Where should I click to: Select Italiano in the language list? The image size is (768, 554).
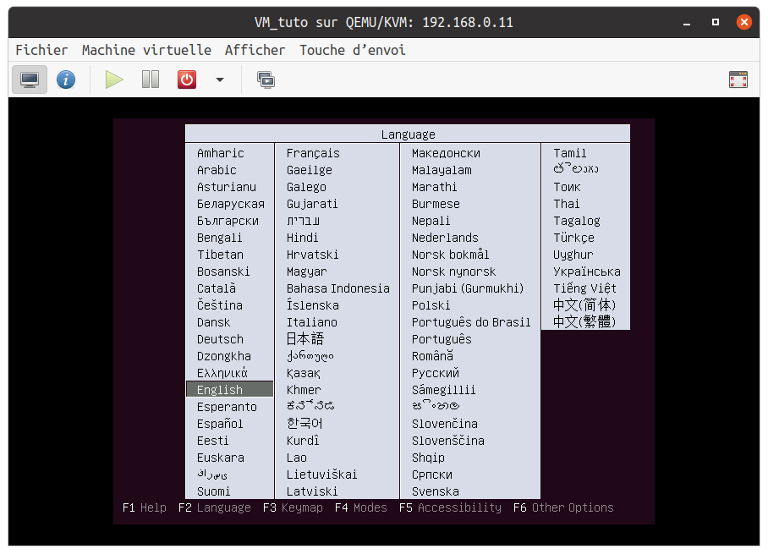click(311, 322)
